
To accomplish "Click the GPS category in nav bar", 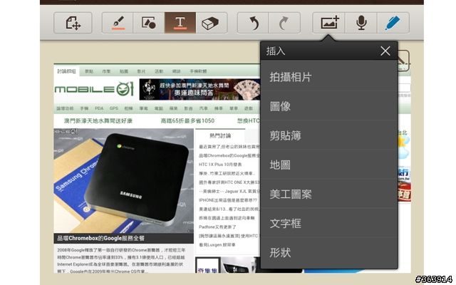I will (x=114, y=108).
